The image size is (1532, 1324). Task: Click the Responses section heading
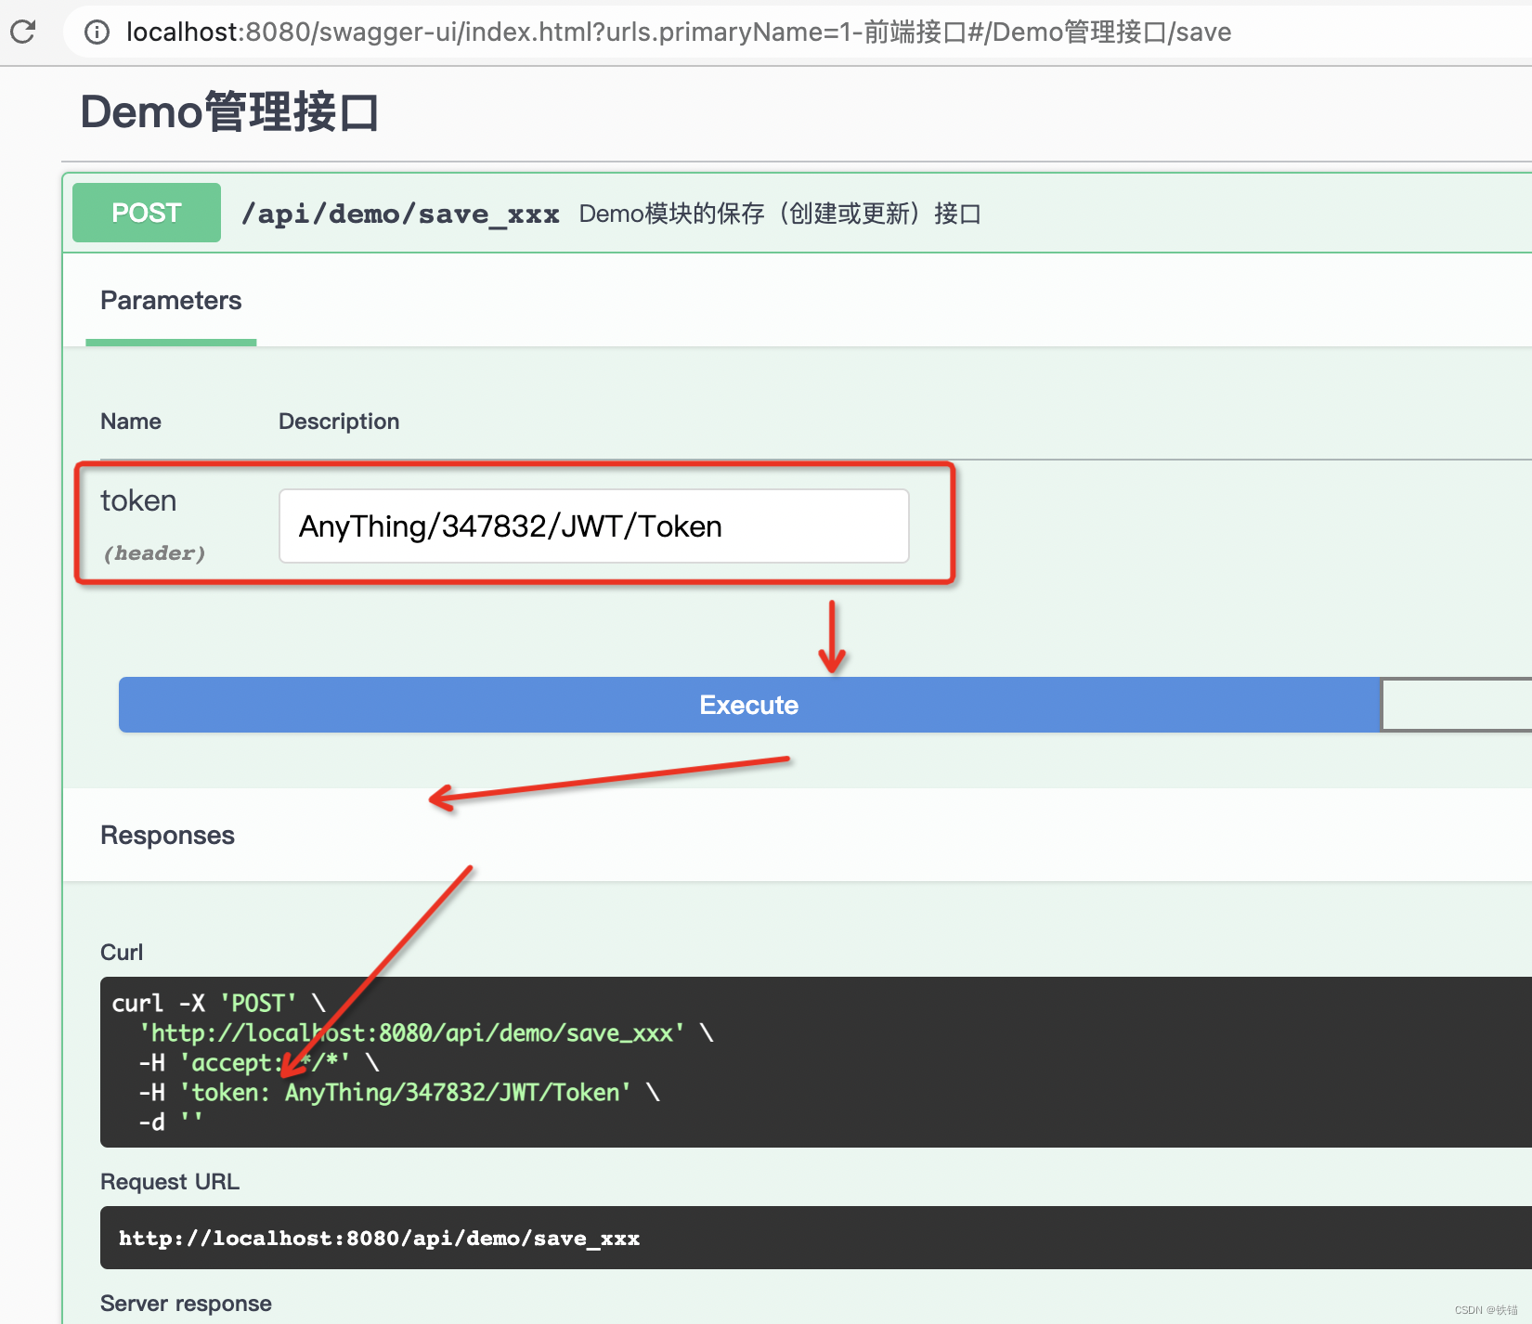167,836
